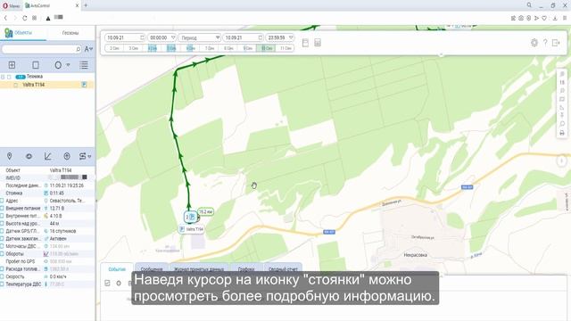
Task: Reload the browser page
Action: click(x=25, y=18)
